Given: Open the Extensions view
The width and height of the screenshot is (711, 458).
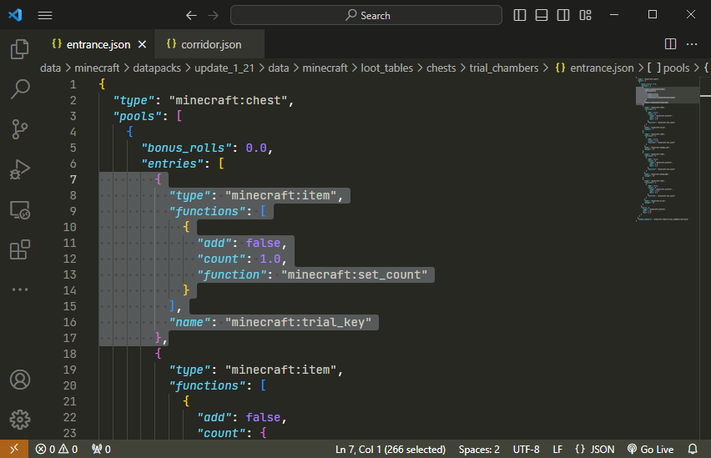Looking at the screenshot, I should pyautogui.click(x=20, y=249).
